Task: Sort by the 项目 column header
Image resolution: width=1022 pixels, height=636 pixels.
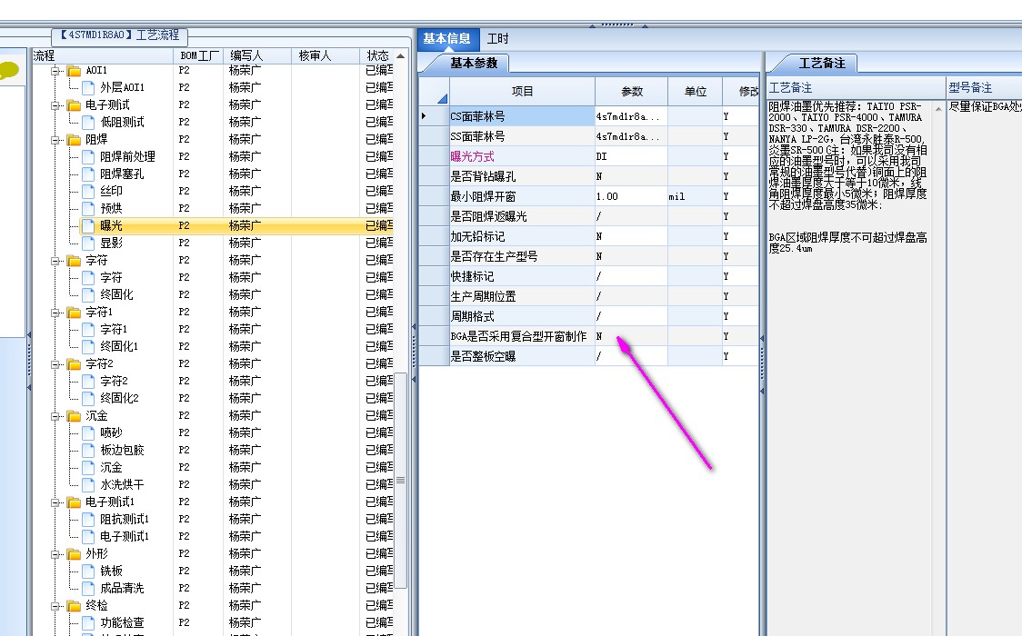Action: coord(522,91)
